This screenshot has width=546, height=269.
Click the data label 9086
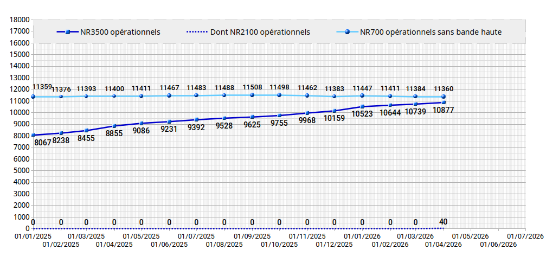pyautogui.click(x=142, y=131)
